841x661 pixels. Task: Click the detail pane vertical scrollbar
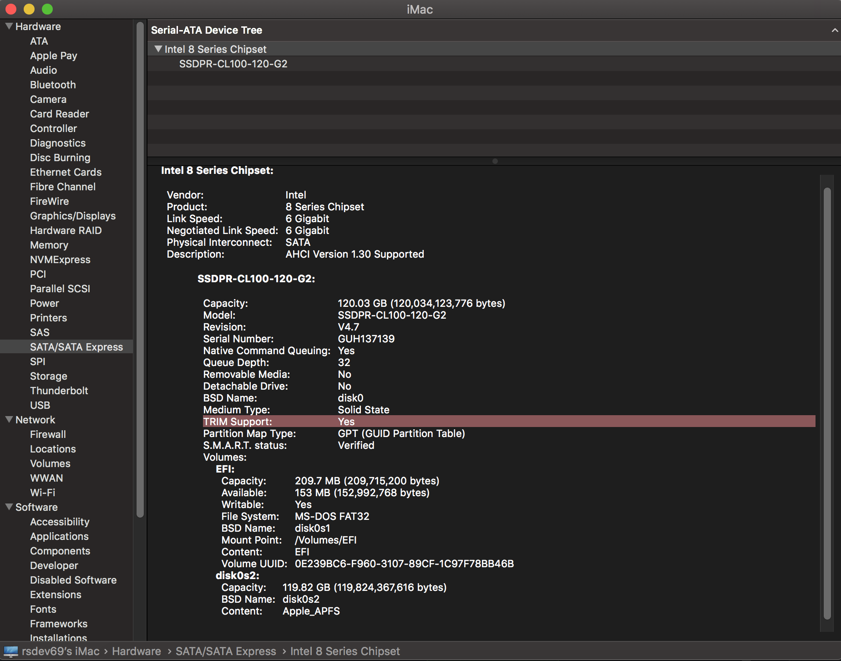pos(827,403)
